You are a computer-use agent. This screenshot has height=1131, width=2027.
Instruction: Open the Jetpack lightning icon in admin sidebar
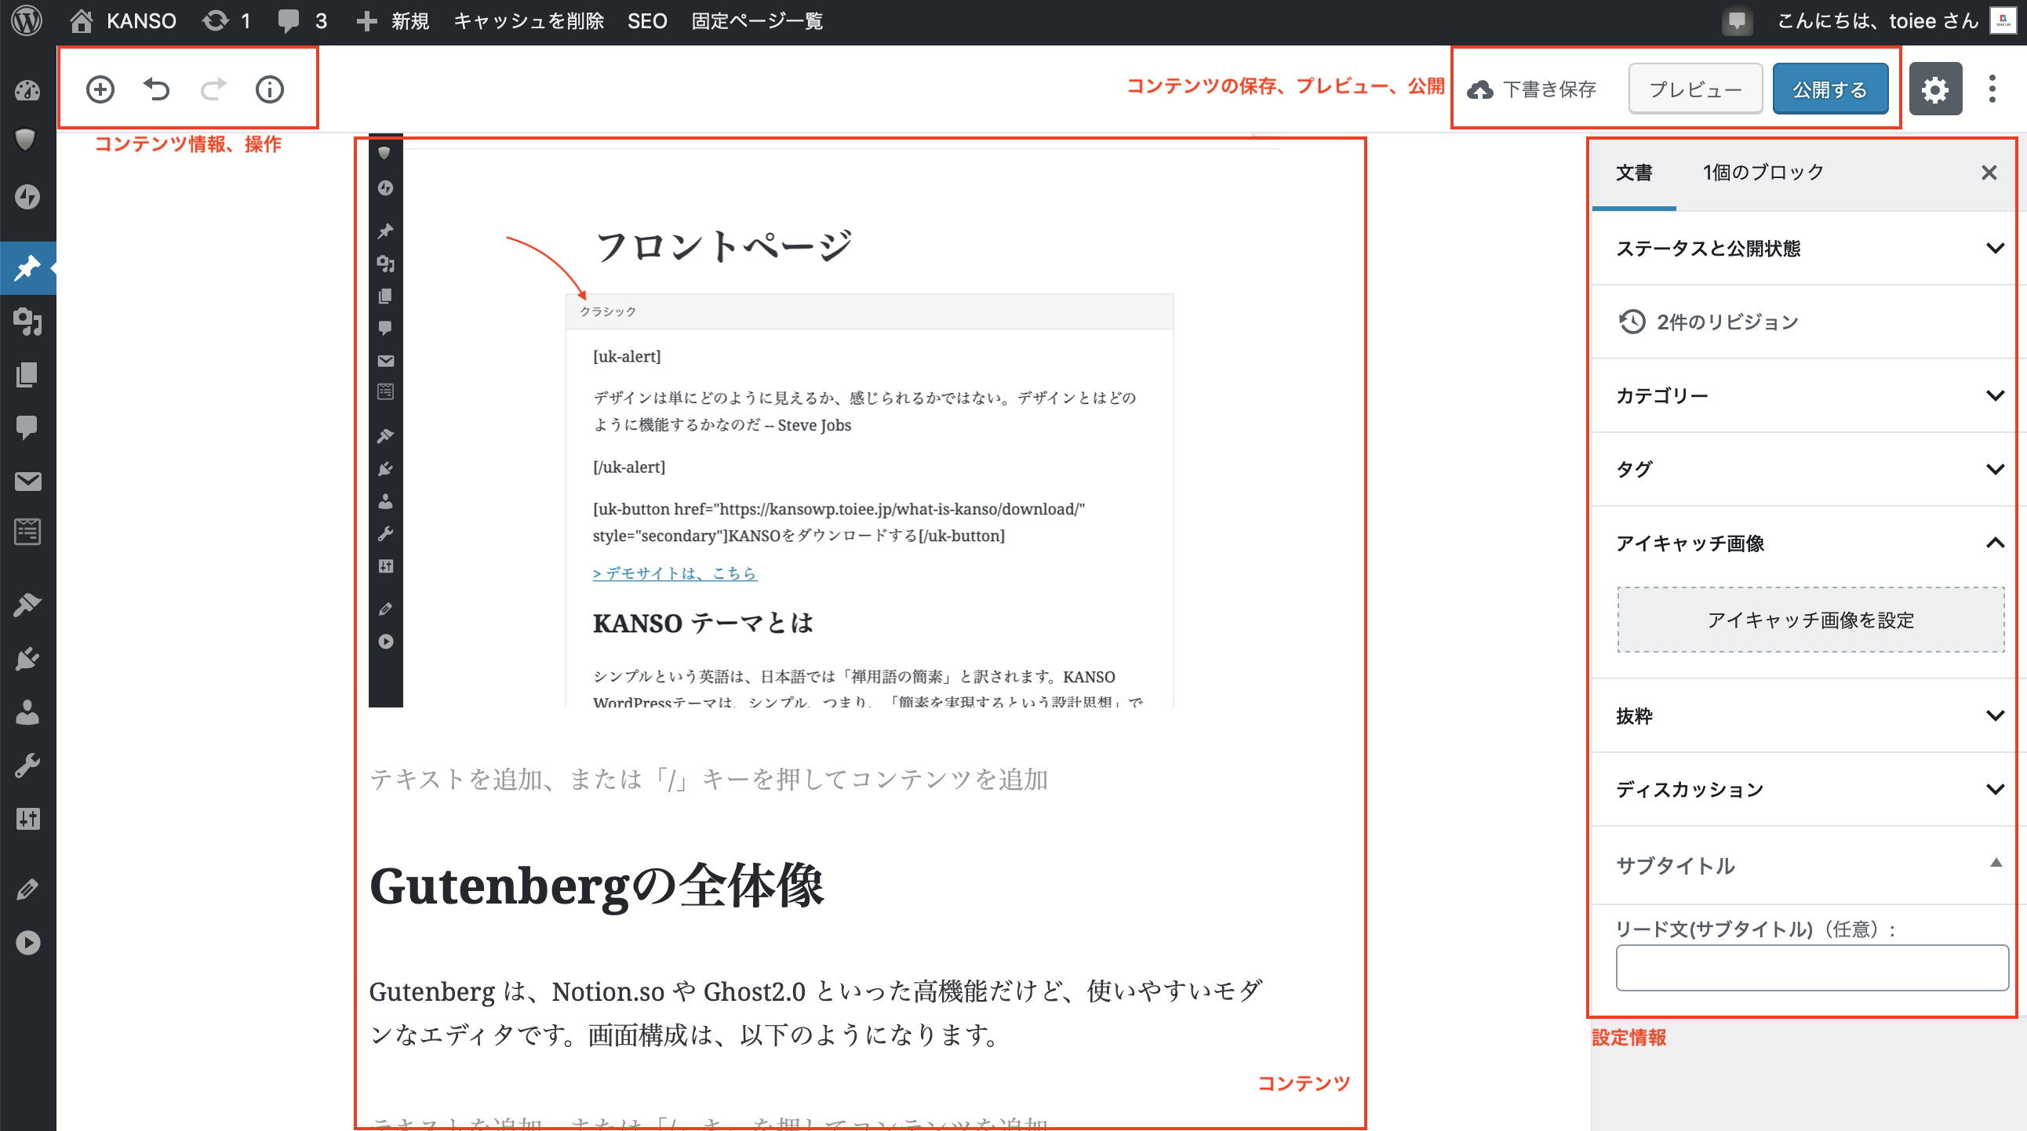click(27, 196)
